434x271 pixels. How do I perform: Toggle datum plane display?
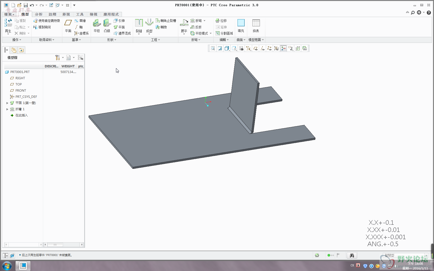coord(255,49)
